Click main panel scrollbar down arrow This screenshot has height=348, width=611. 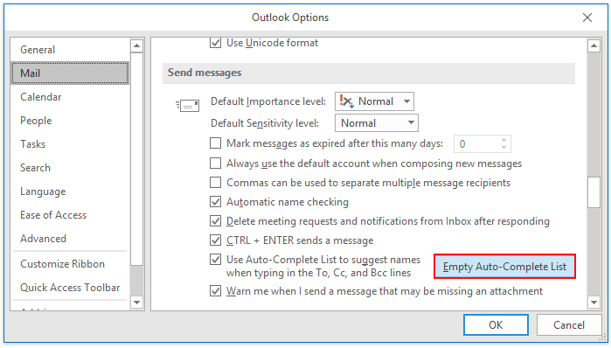[x=594, y=302]
